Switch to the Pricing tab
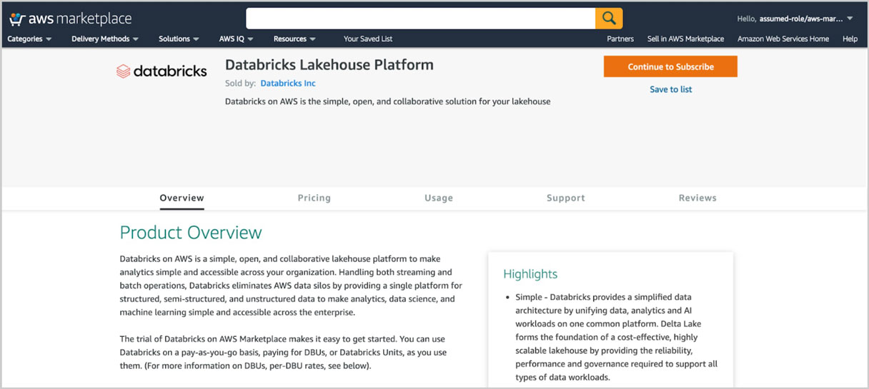869x389 pixels. click(314, 198)
